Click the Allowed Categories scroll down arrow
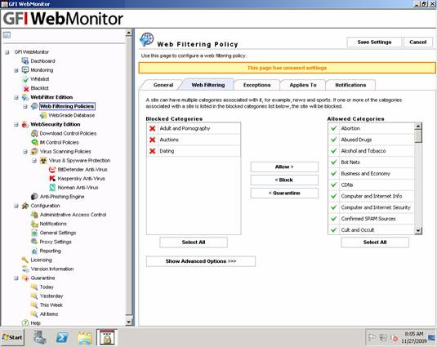The width and height of the screenshot is (437, 347). tap(418, 230)
